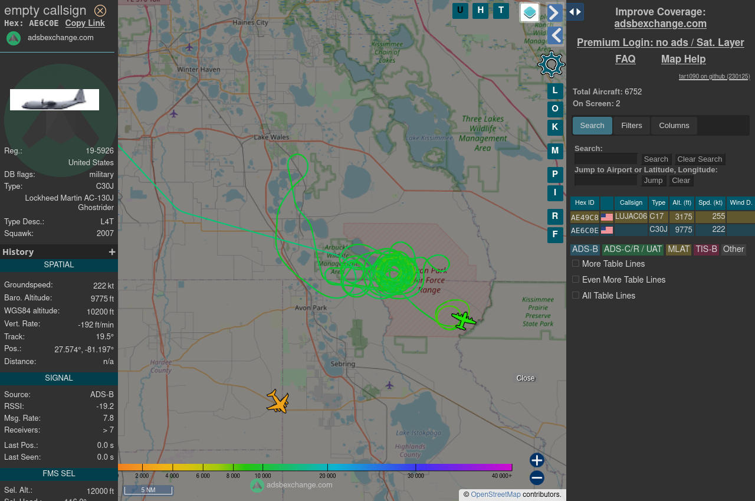Open the adsbexchange.com coverage link

click(x=661, y=24)
